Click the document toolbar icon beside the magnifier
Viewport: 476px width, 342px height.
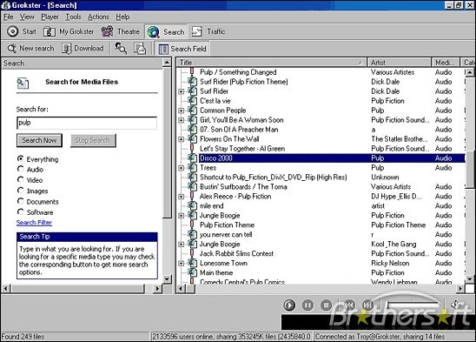pyautogui.click(x=140, y=49)
